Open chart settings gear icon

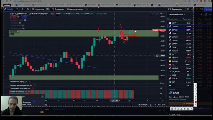click(x=192, y=9)
